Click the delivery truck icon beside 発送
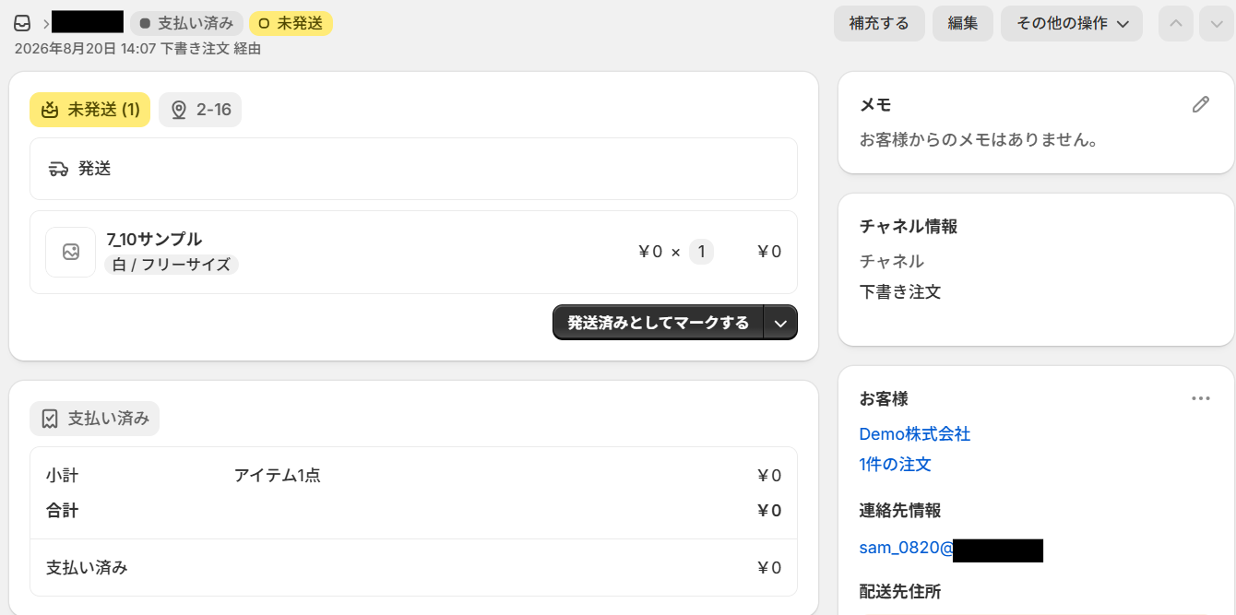Image resolution: width=1236 pixels, height=615 pixels. [58, 169]
